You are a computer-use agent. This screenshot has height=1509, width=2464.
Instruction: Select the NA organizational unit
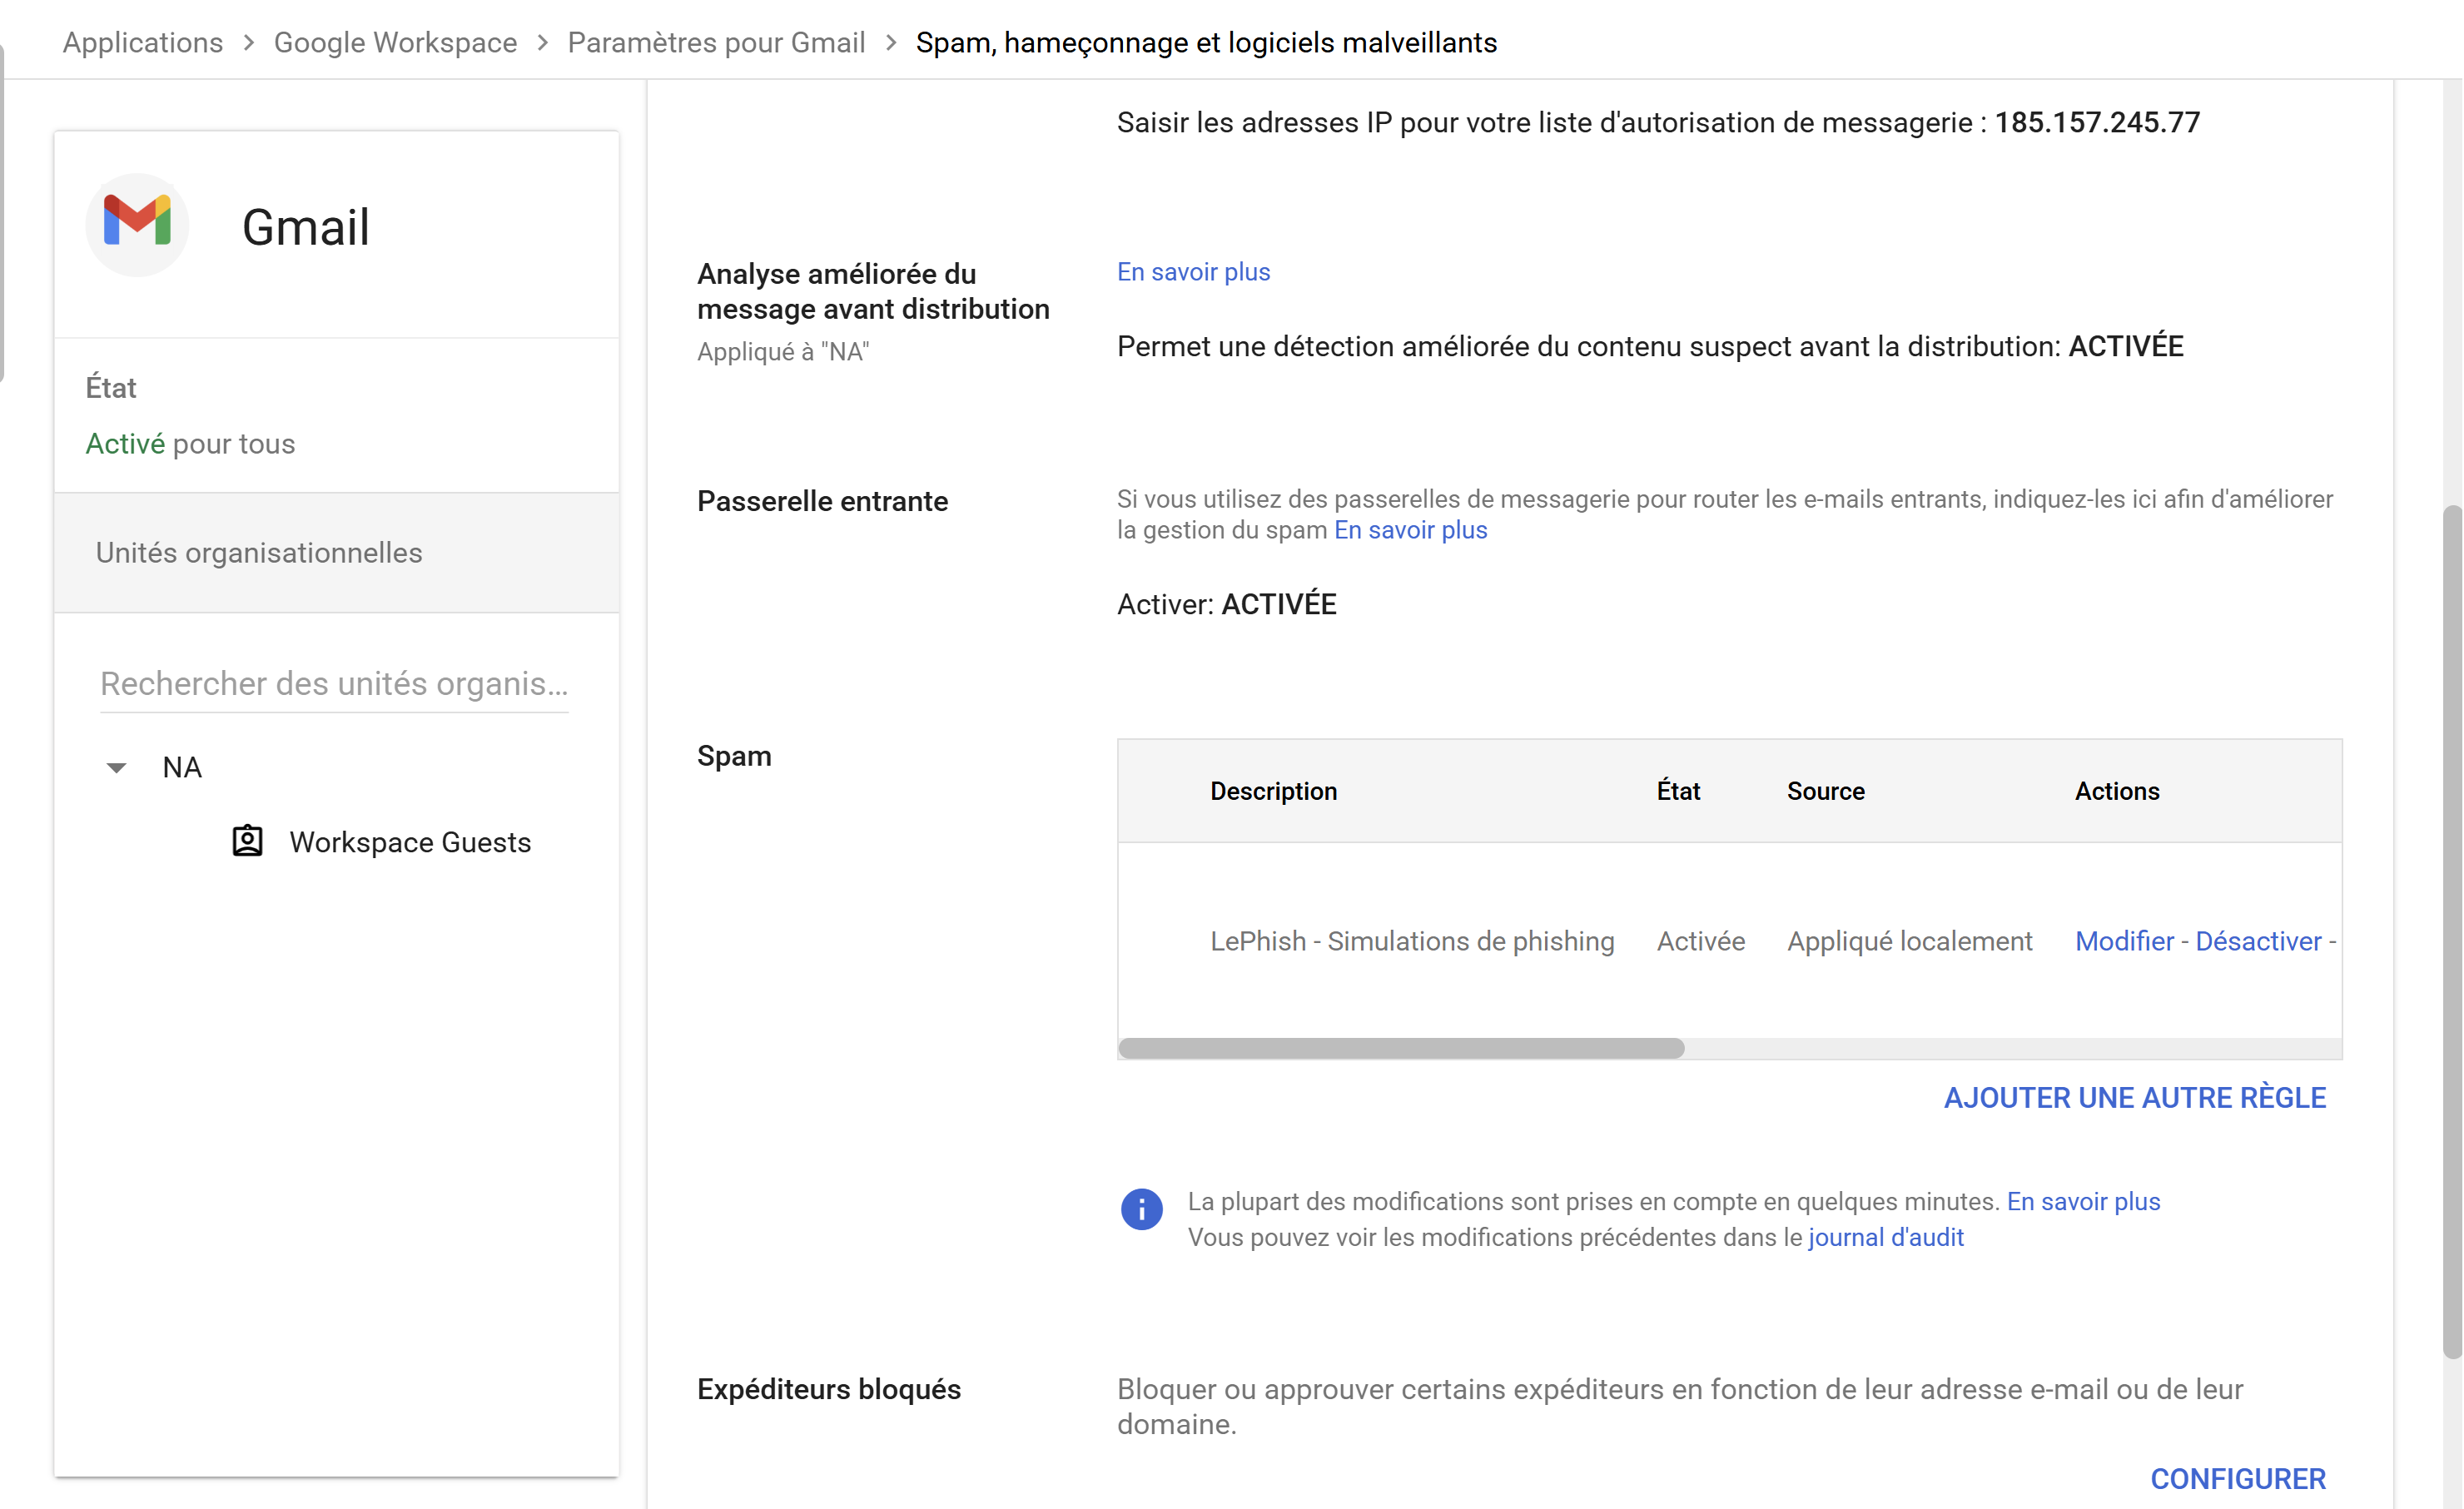[182, 767]
